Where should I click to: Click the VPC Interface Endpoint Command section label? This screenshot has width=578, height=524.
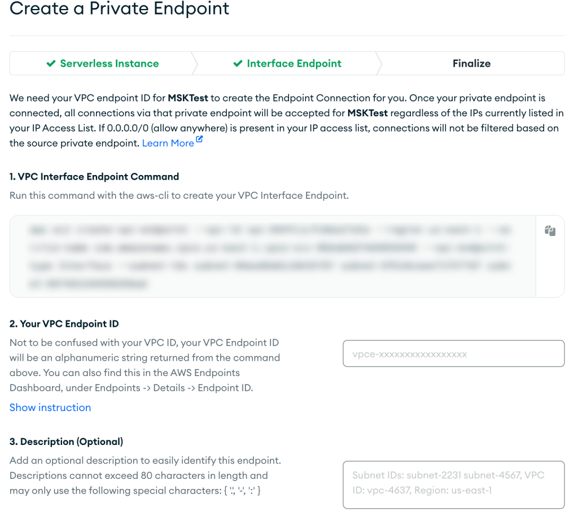[x=94, y=176]
